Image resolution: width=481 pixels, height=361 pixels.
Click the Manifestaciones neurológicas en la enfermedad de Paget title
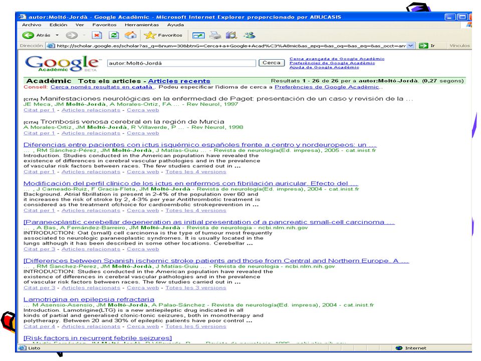pyautogui.click(x=226, y=99)
